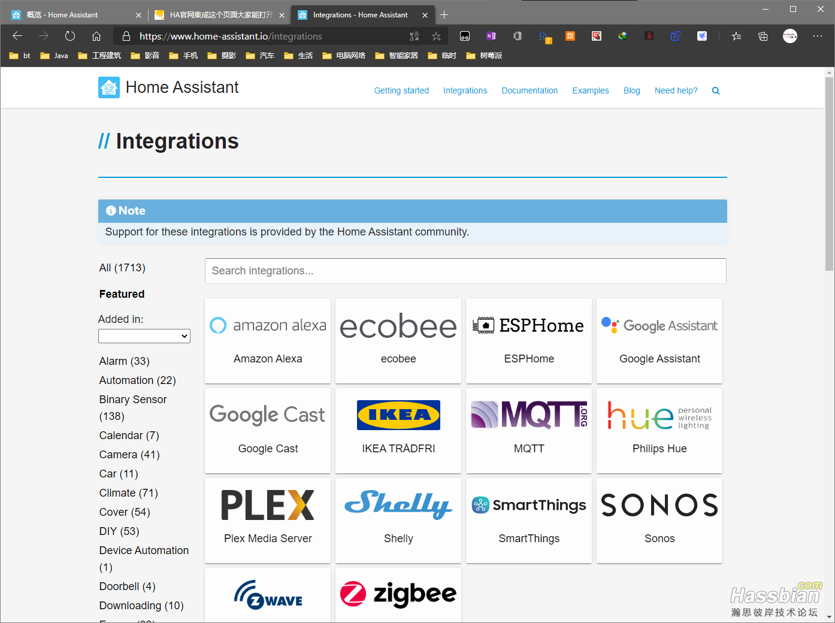The height and width of the screenshot is (623, 835).
Task: Filter by 'Cover (54)' category
Action: click(125, 512)
